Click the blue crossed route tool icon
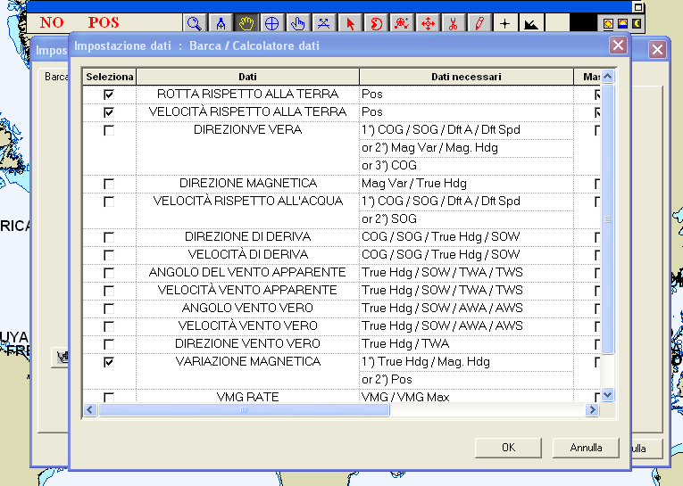683x486 pixels. pos(323,23)
